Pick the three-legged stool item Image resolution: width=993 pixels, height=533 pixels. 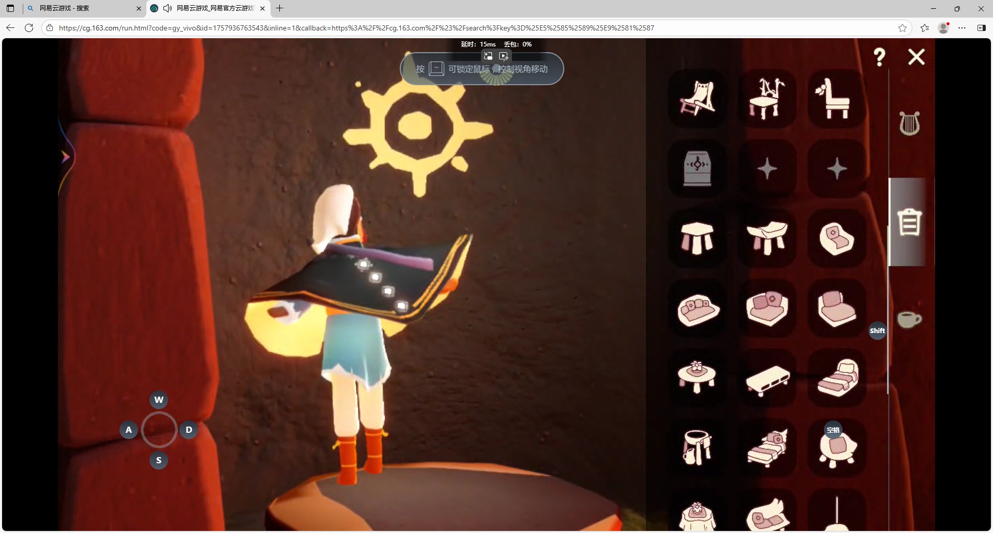(x=697, y=238)
